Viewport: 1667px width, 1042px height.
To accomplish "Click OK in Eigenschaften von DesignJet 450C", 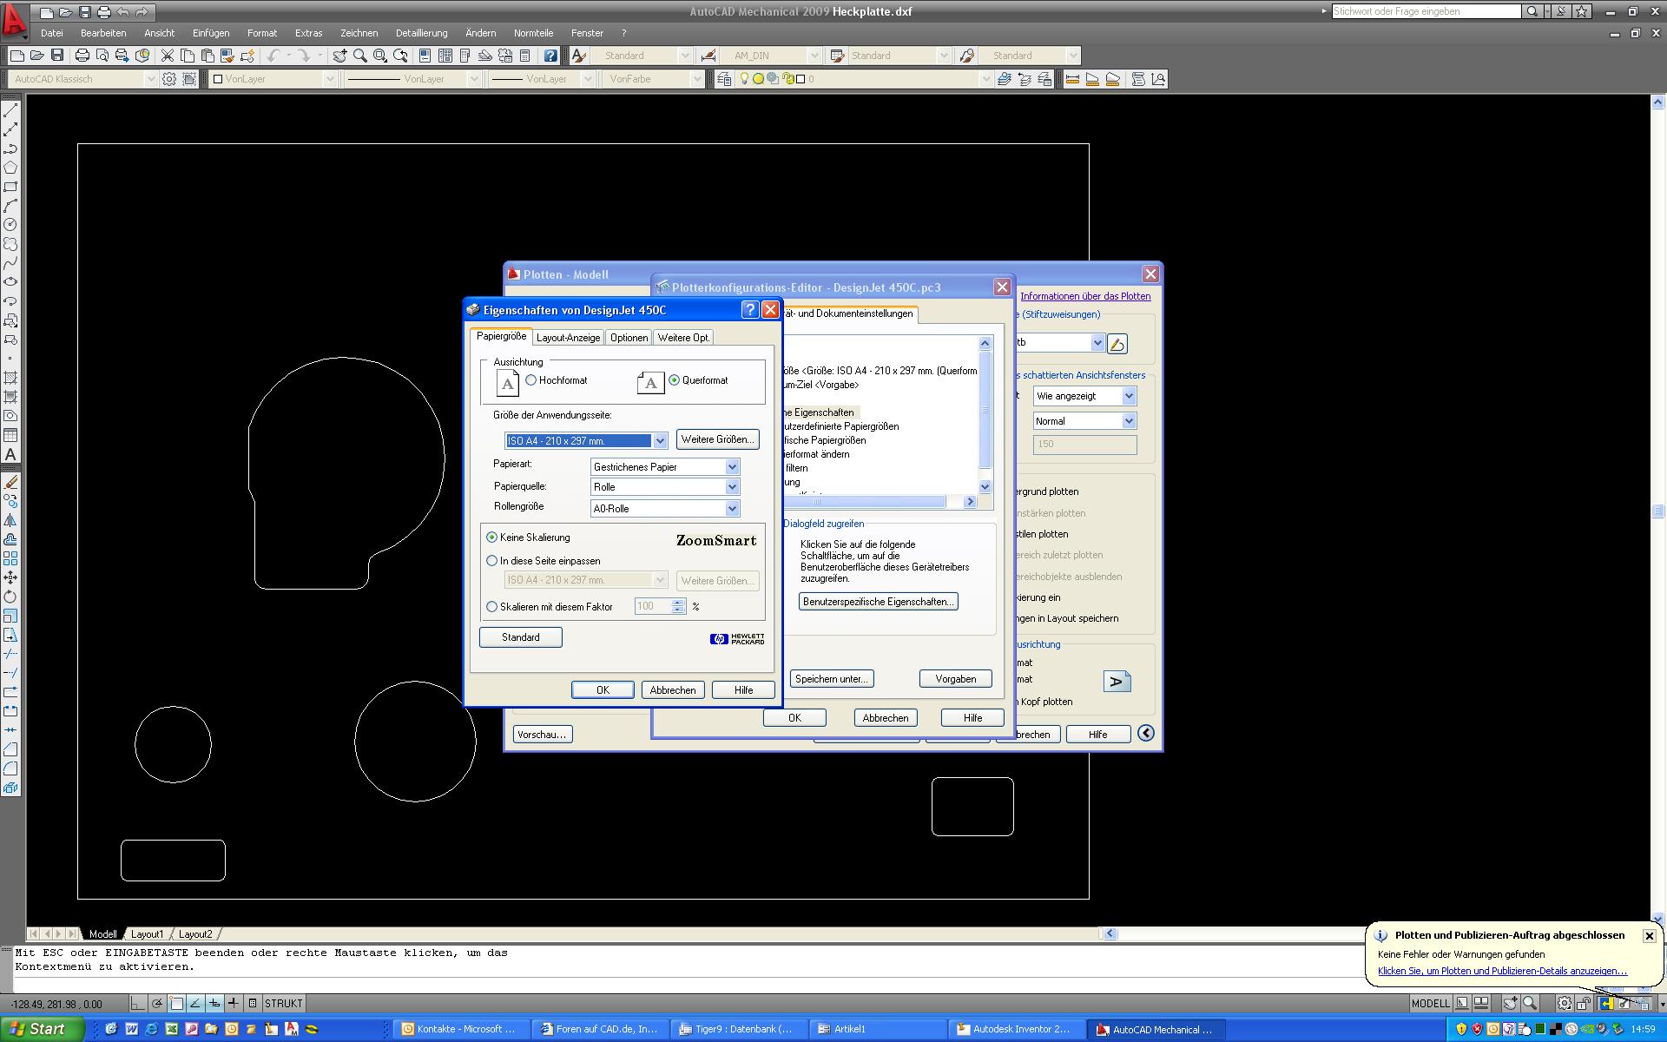I will [x=603, y=690].
